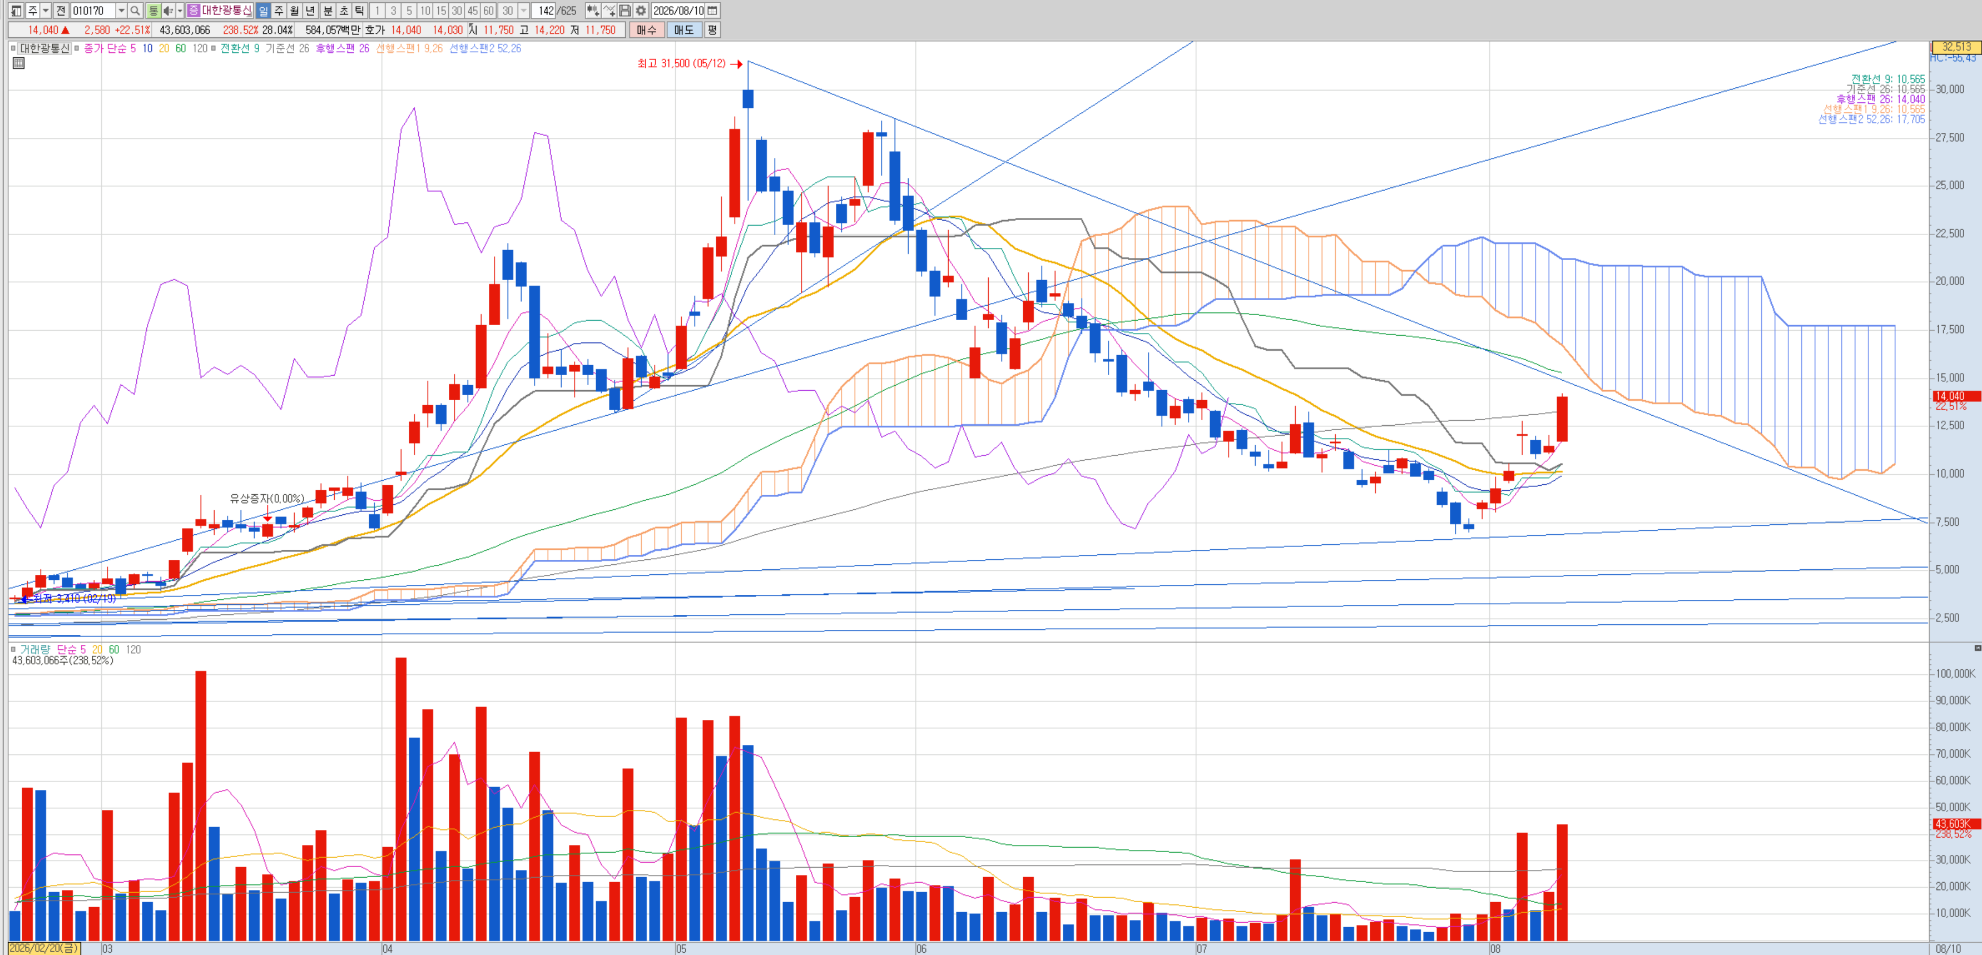This screenshot has height=955, width=1982.
Task: Click the 대한광통신 stock name button
Action: pyautogui.click(x=227, y=11)
